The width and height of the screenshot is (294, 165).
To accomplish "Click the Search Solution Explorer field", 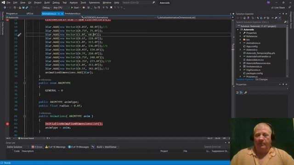I will click(260, 22).
